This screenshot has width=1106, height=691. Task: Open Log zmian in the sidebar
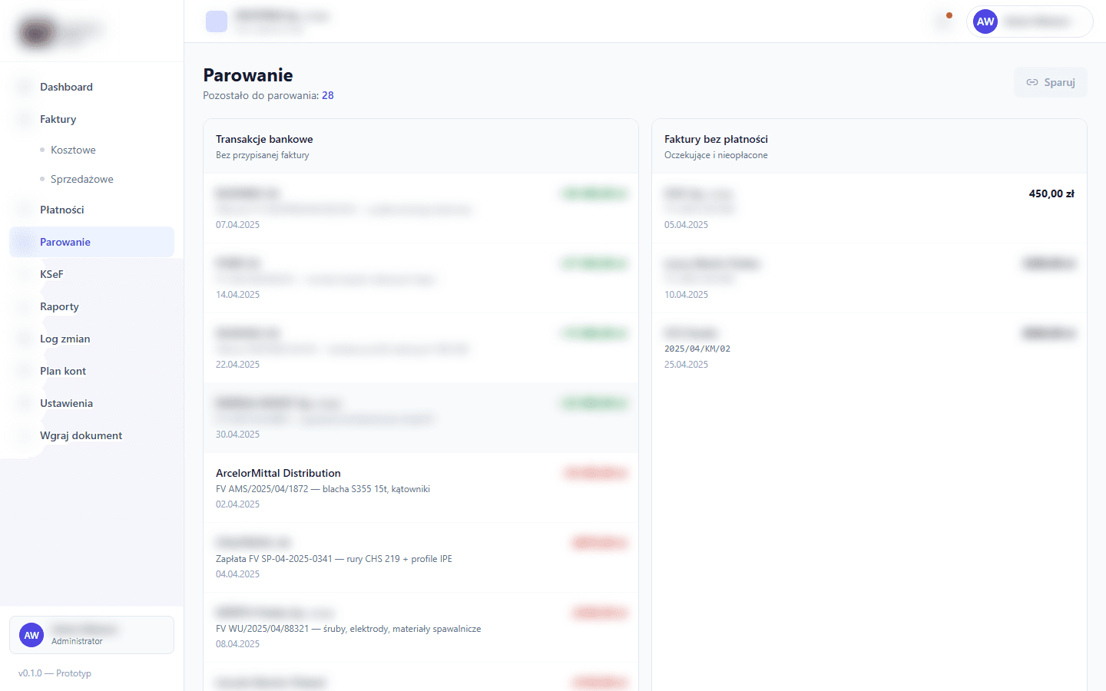pos(91,339)
